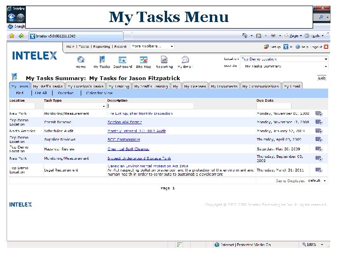Click the Location filter field
338x253 pixels.
pyautogui.click(x=22, y=106)
